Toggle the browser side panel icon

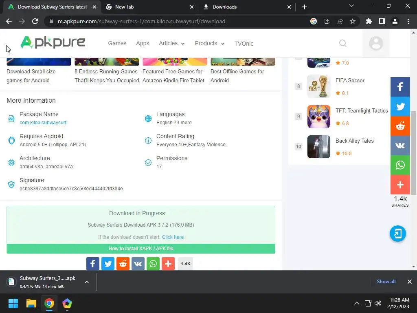(x=382, y=21)
